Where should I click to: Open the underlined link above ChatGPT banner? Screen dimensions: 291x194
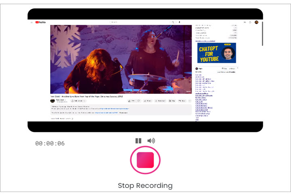pos(205,41)
